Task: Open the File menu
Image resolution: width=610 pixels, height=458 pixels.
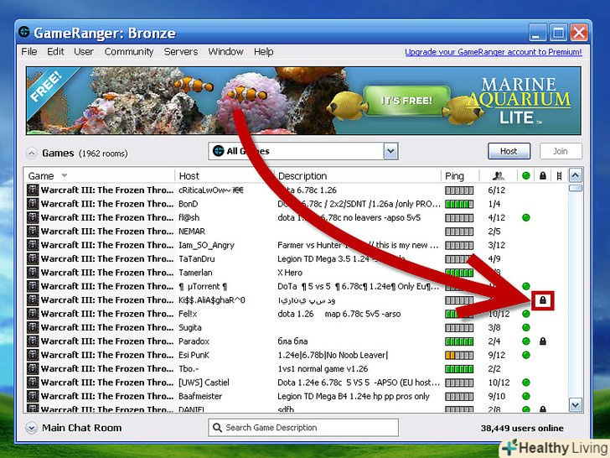Action: click(29, 51)
